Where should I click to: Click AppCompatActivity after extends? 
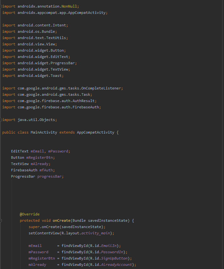click(x=96, y=132)
